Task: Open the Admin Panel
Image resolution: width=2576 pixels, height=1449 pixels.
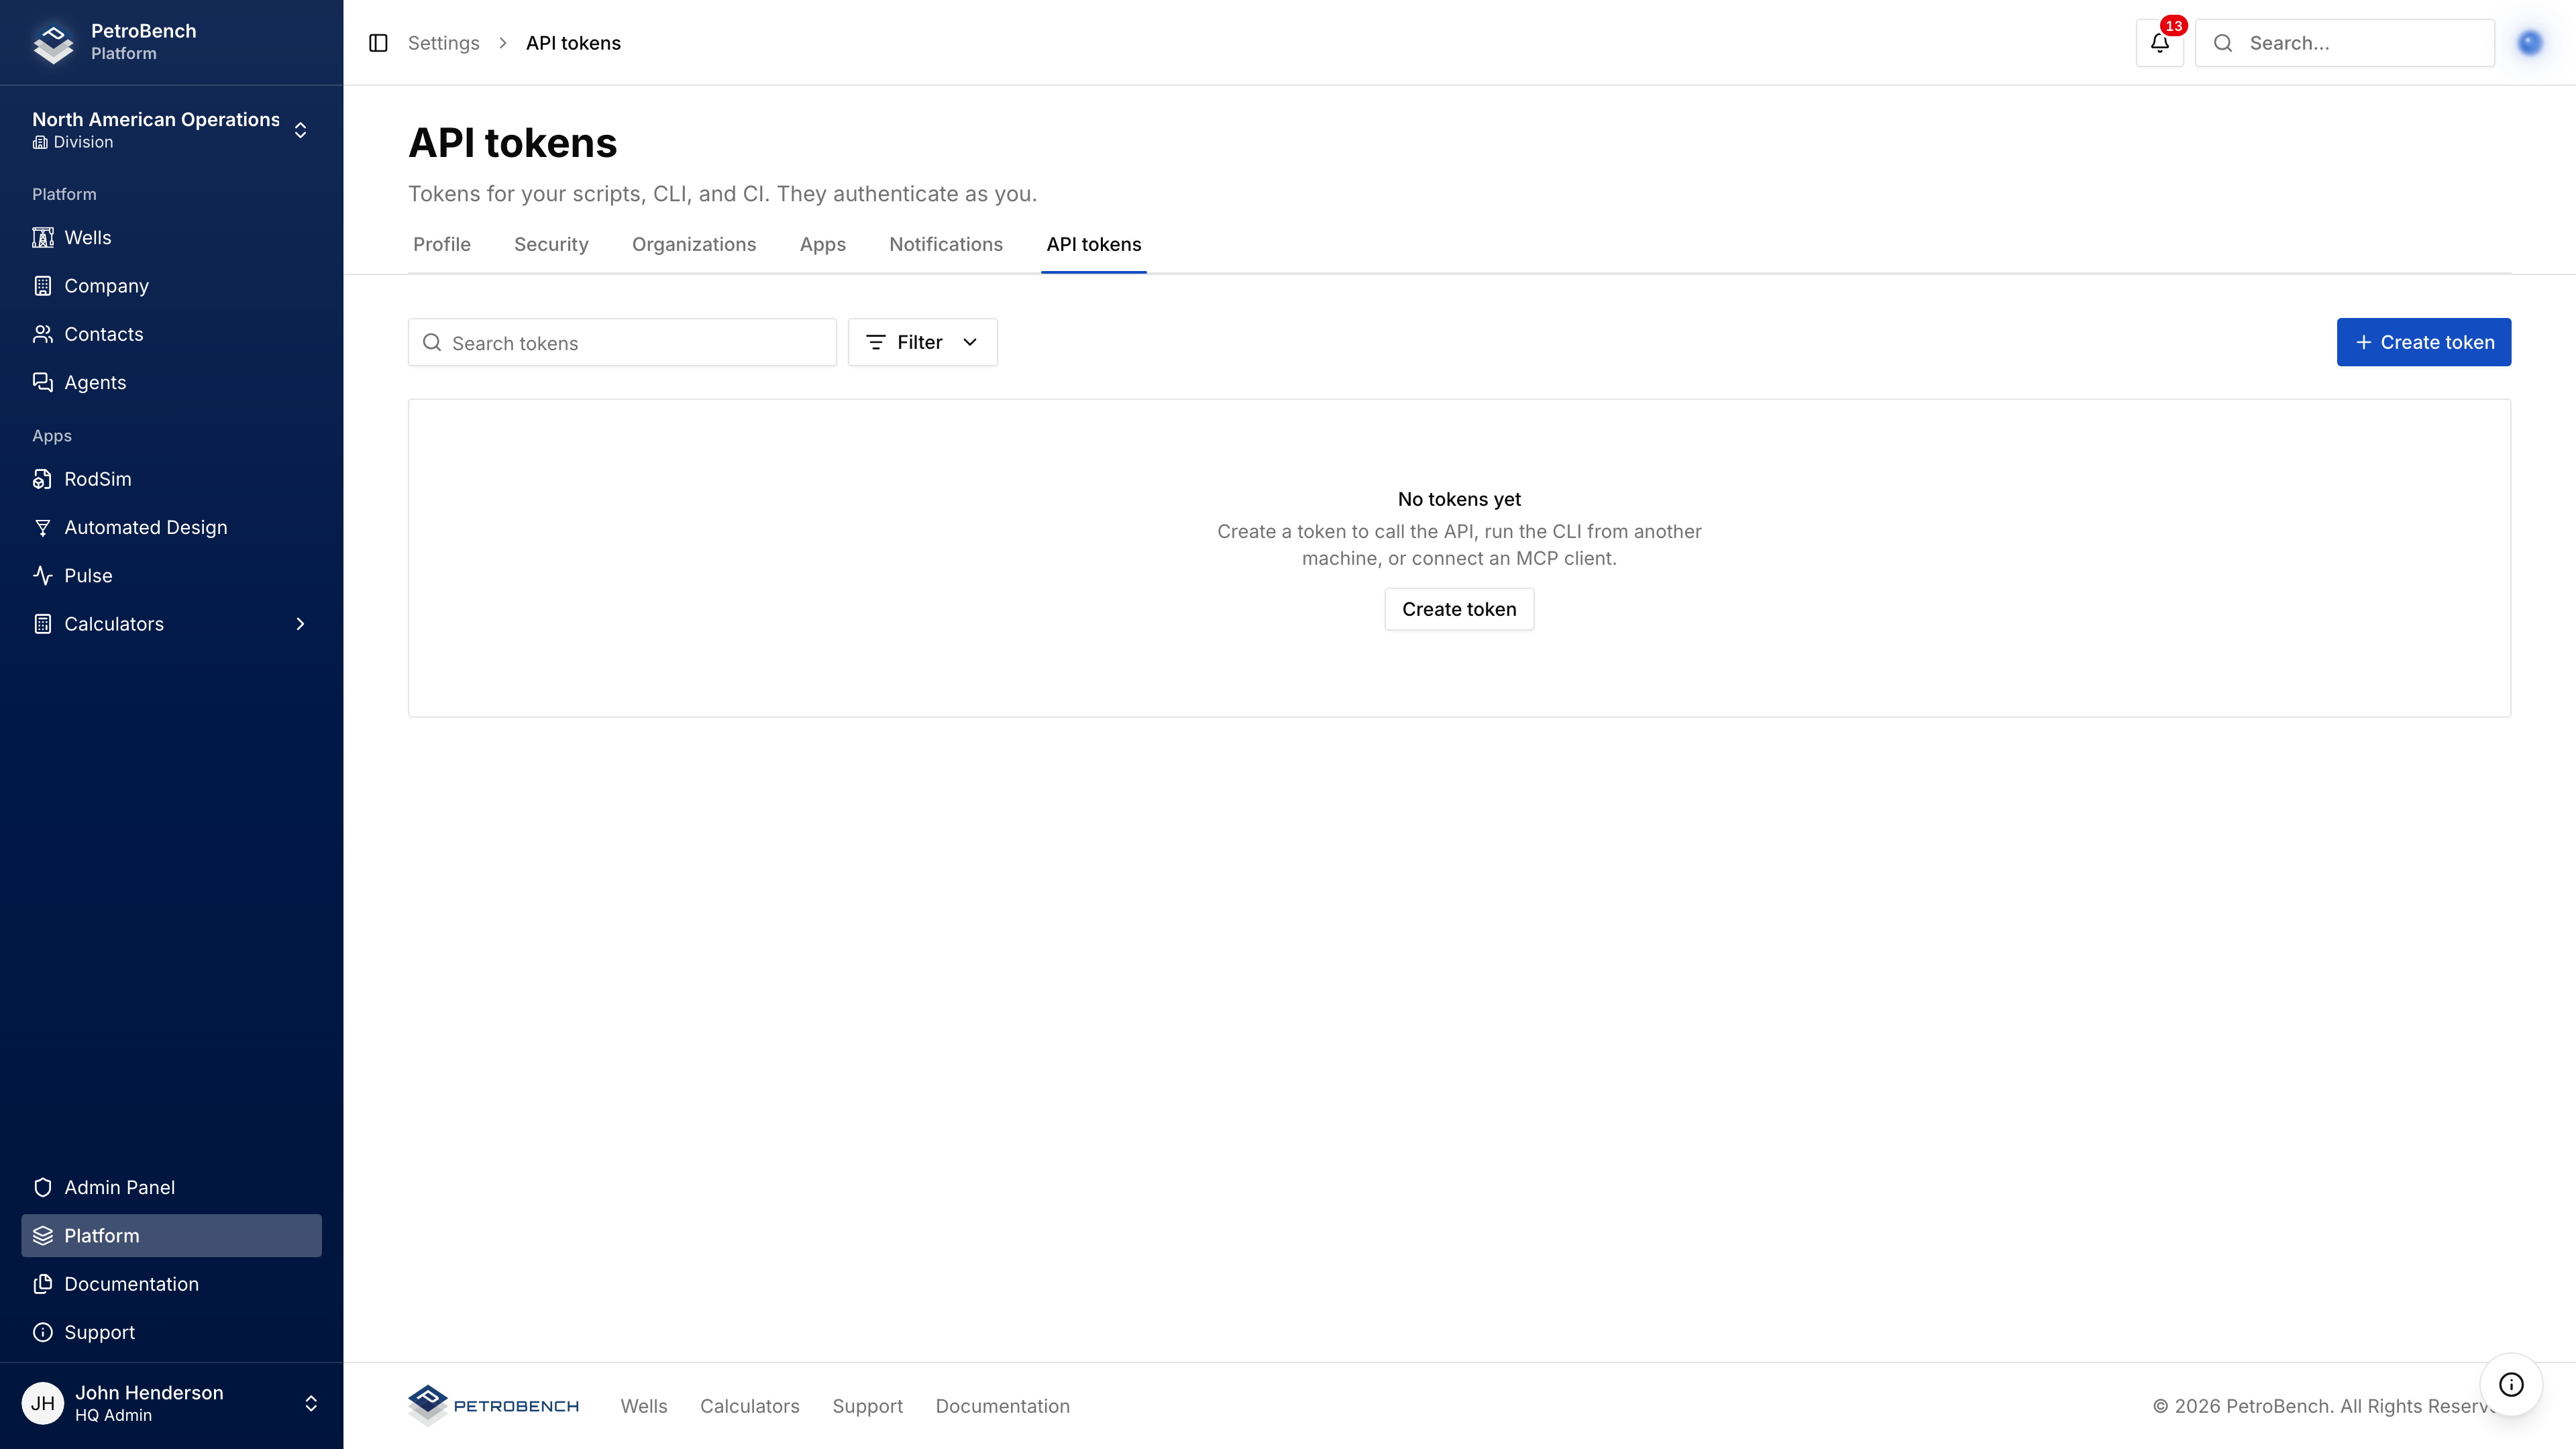Action: (x=171, y=1188)
